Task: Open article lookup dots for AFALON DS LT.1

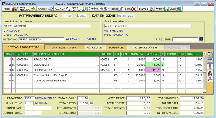Action: point(97,60)
